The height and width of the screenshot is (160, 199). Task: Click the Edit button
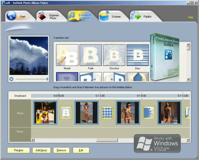click(81, 150)
